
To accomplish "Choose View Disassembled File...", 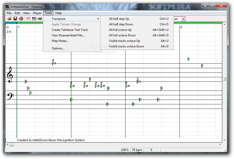I will [72, 35].
